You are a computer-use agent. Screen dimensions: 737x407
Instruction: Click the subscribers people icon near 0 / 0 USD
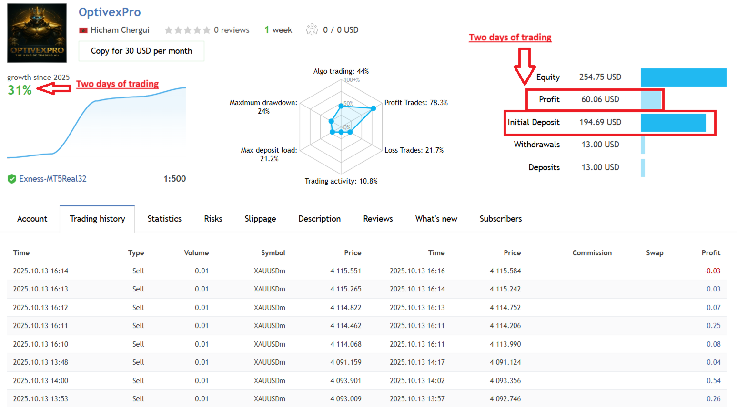(312, 29)
